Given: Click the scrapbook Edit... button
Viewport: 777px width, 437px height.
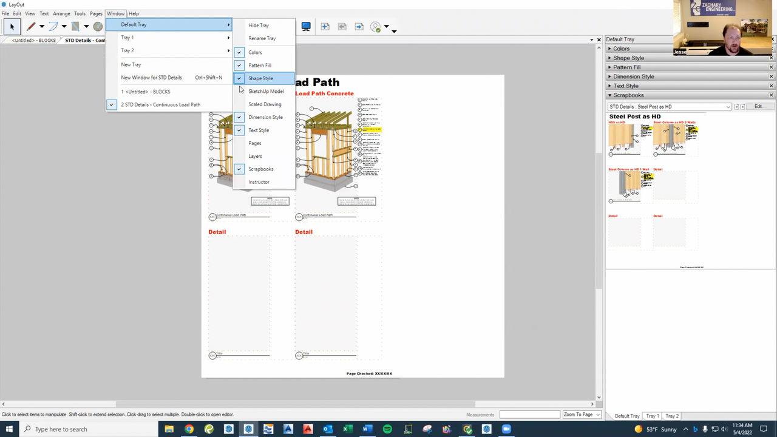Looking at the screenshot, I should (759, 107).
